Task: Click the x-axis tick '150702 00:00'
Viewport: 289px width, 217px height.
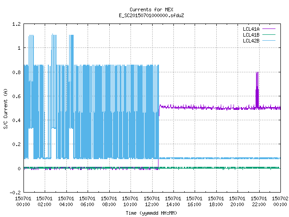Action: pyautogui.click(x=280, y=202)
